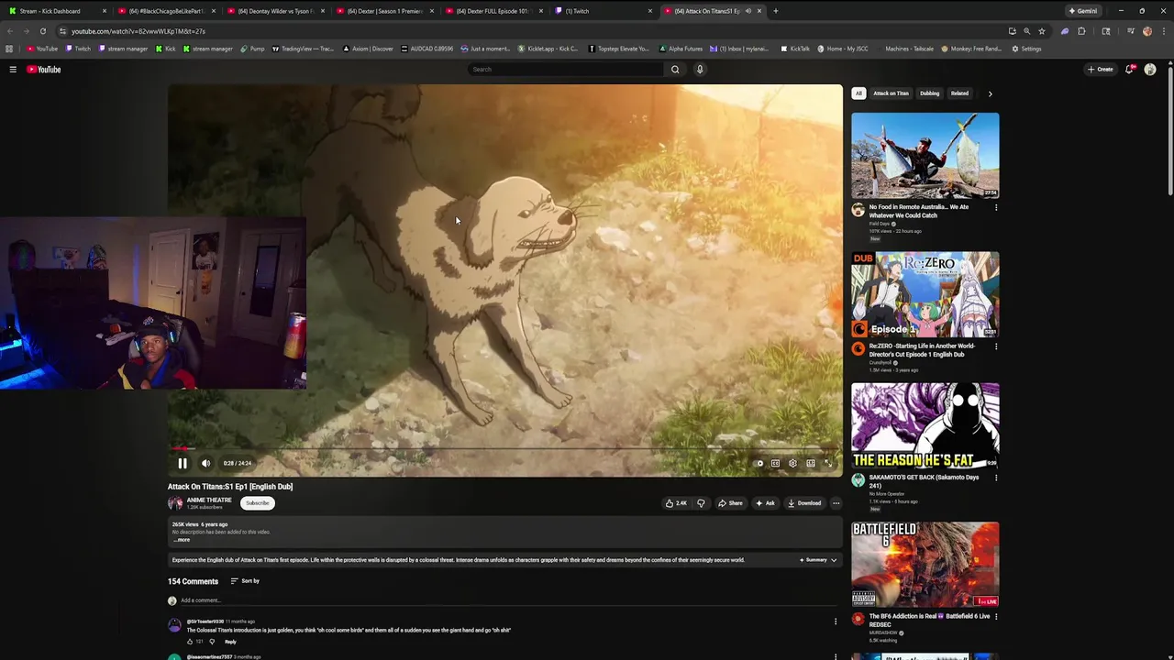Reply to the Colossal Titan comment
Viewport: 1174px width, 660px height.
[230, 642]
